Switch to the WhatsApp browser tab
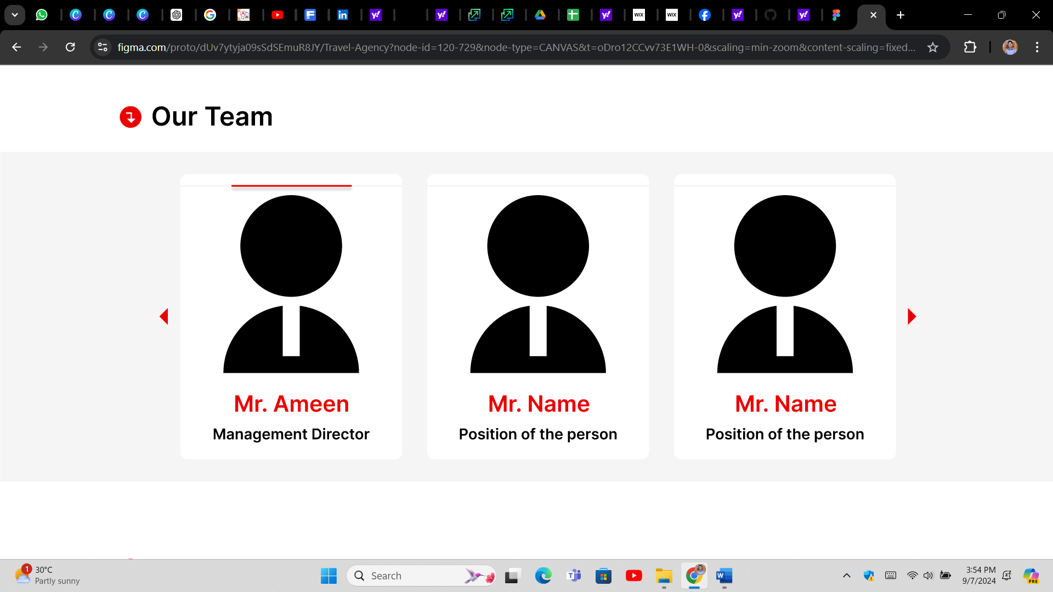 point(42,15)
